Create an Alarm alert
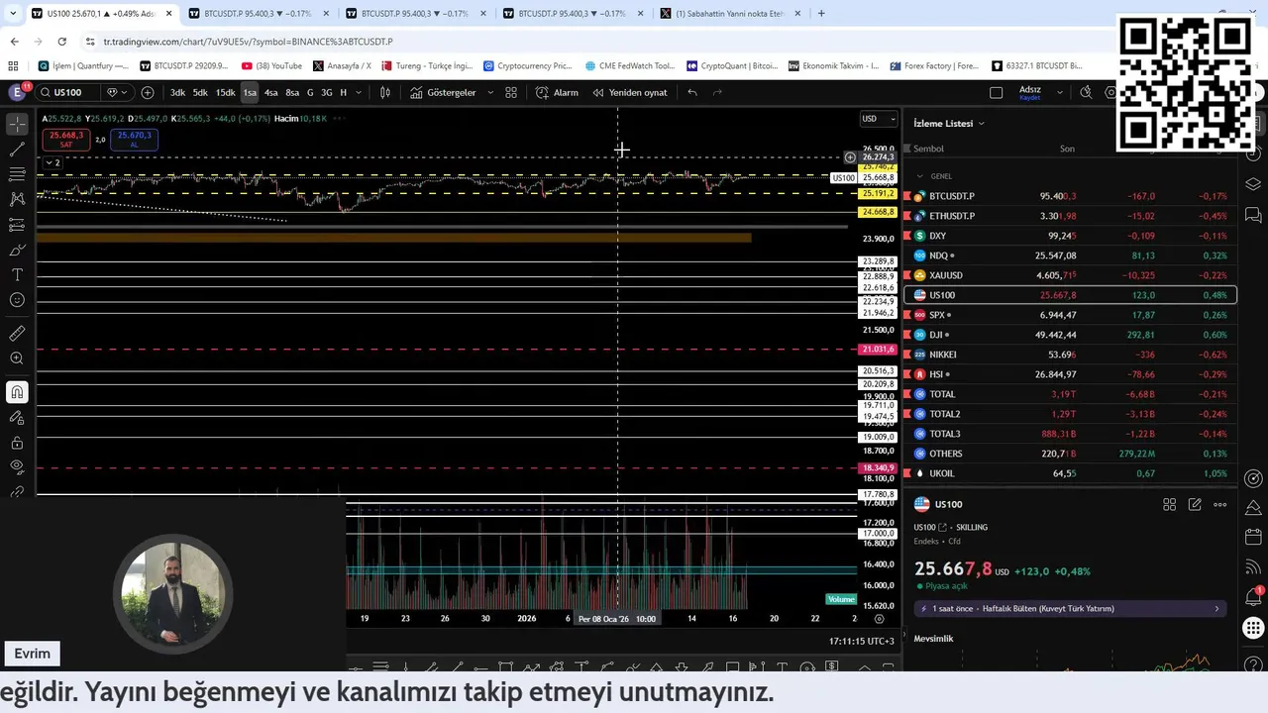1268x713 pixels. 557,92
